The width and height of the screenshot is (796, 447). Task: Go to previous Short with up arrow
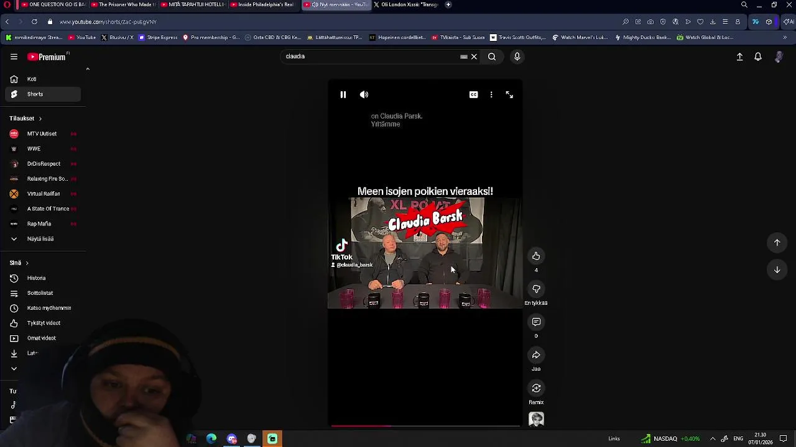pos(777,243)
